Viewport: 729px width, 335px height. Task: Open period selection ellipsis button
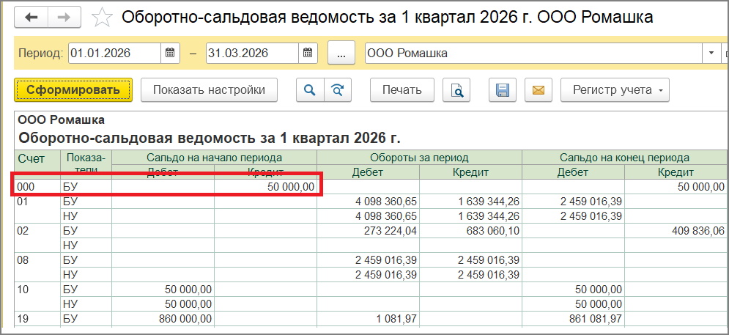341,54
